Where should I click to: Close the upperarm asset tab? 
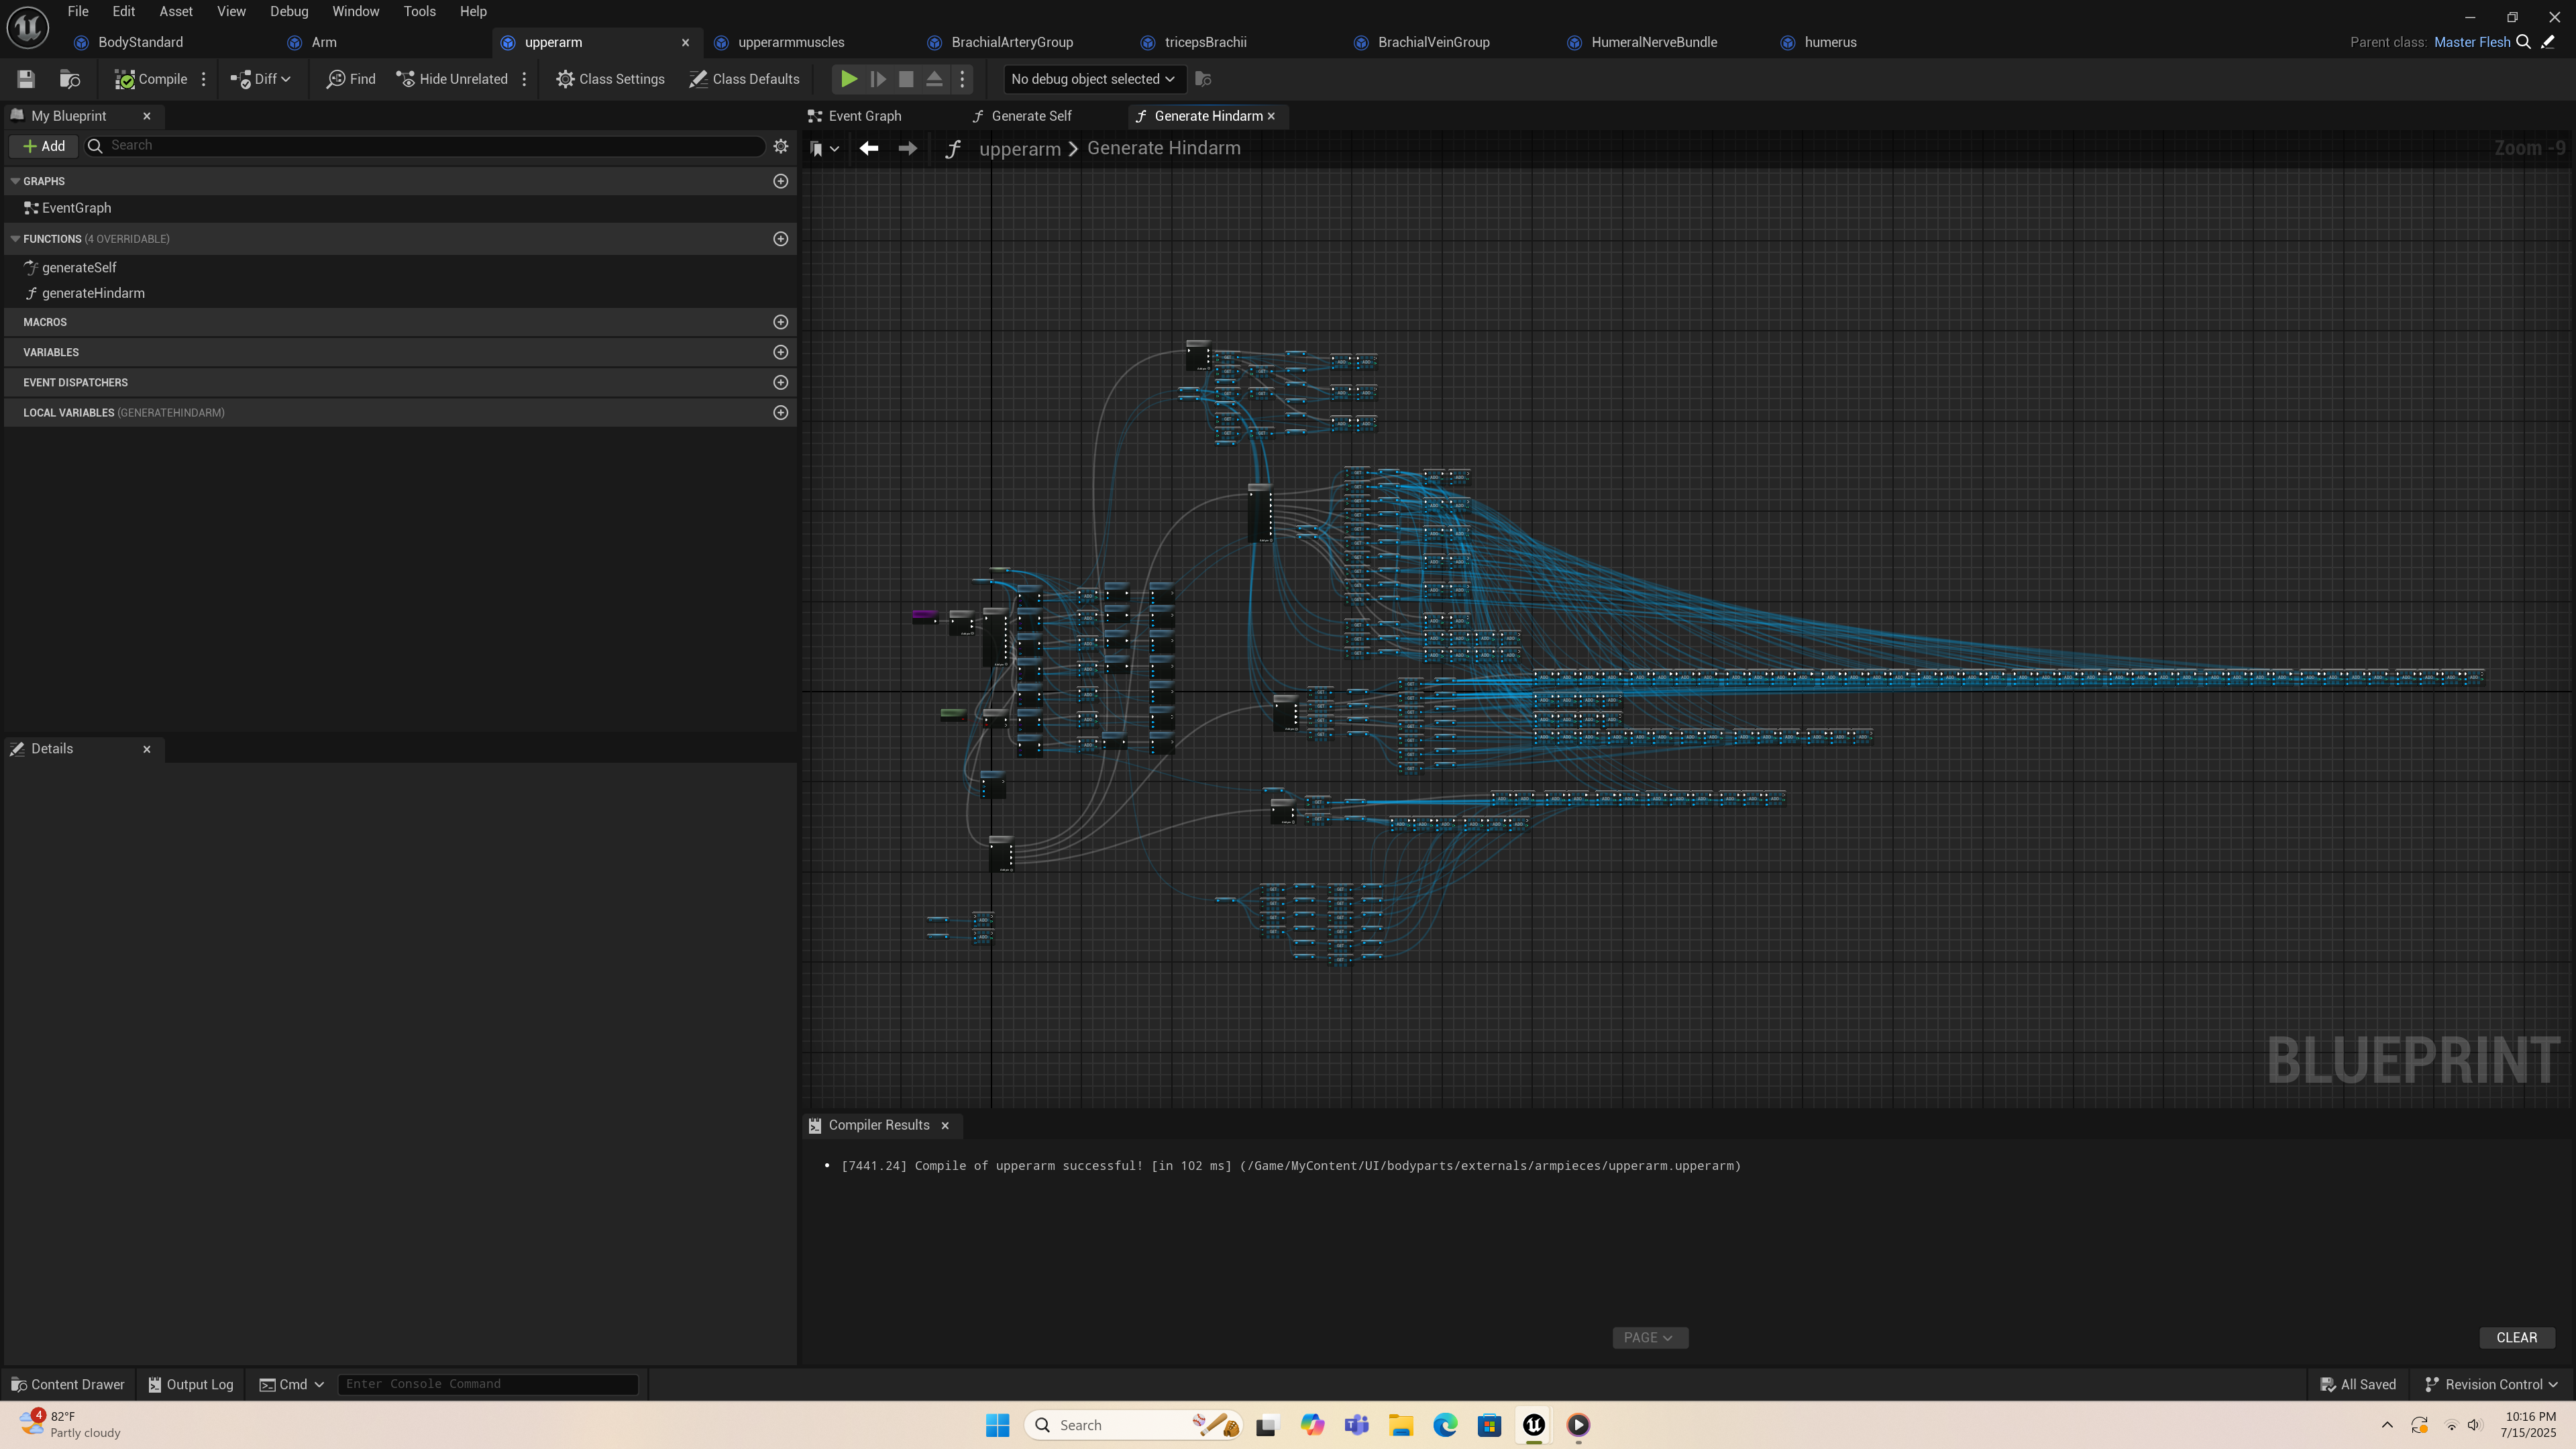pyautogui.click(x=685, y=42)
